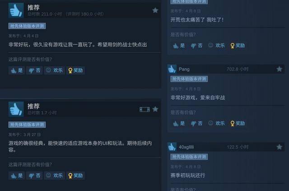Vote 否 on the sword warrior review
Screen dimensions: 289x191
tap(34, 70)
